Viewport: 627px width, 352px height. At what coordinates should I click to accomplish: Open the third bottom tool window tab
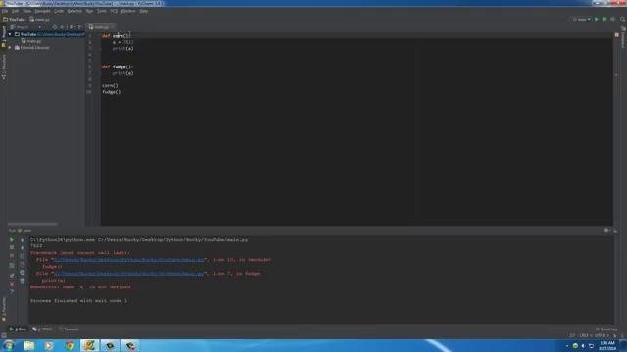pos(69,330)
